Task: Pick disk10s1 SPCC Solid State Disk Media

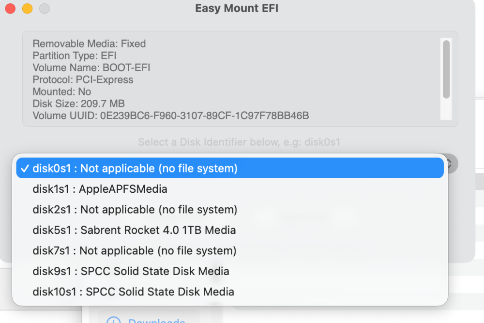Action: pos(230,292)
